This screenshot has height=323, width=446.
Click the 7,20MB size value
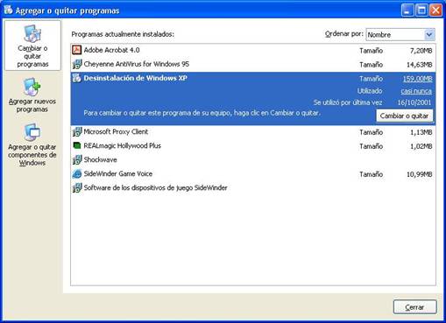click(x=421, y=51)
